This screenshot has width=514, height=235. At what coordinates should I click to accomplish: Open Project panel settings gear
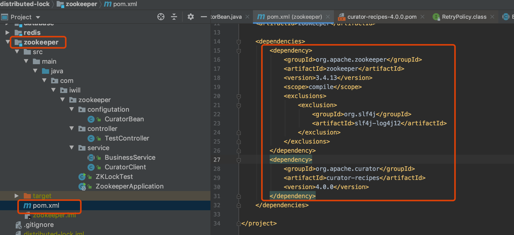[x=190, y=17]
